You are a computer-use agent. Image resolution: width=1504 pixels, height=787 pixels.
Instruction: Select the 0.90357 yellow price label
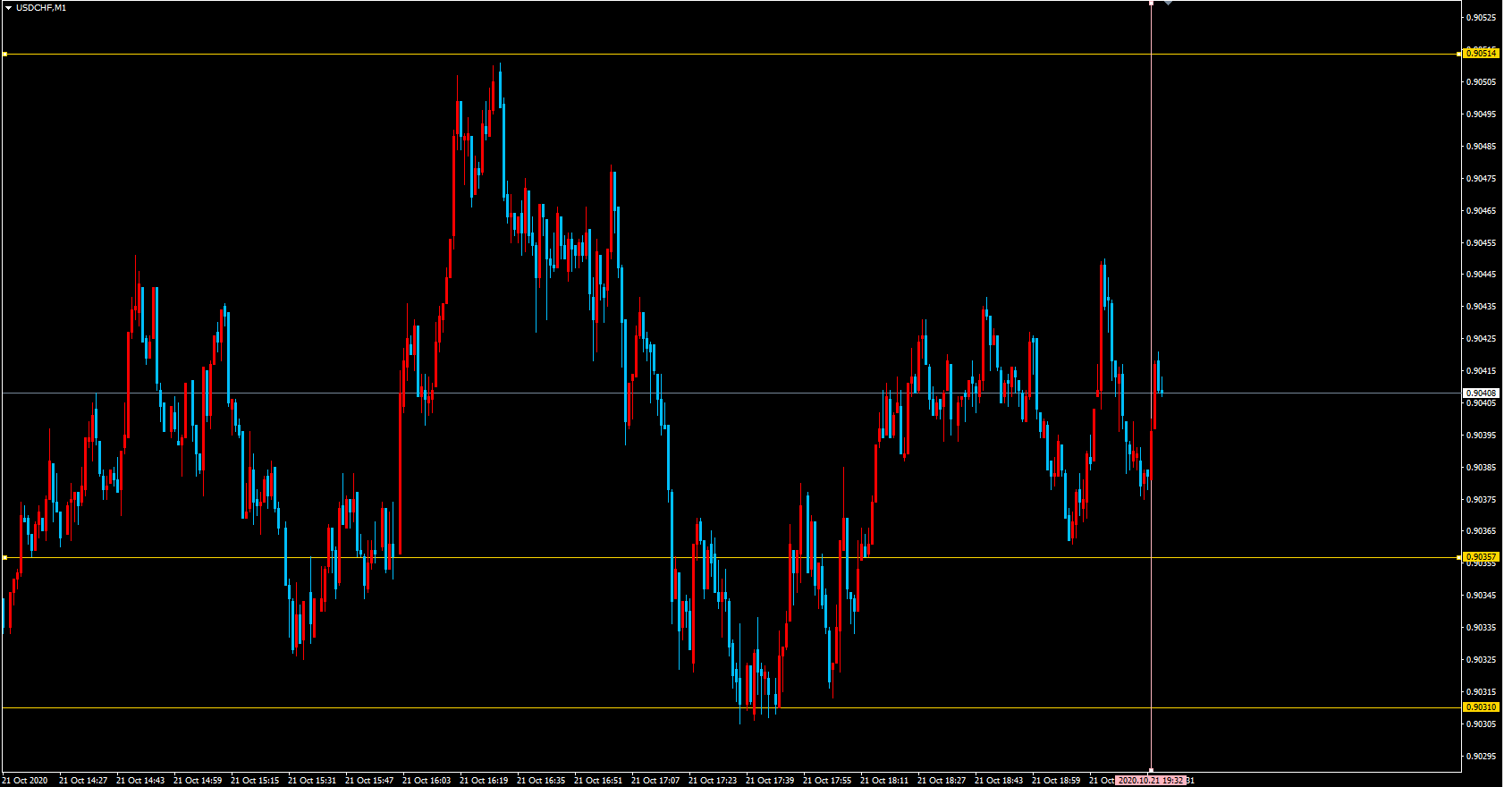(x=1481, y=557)
